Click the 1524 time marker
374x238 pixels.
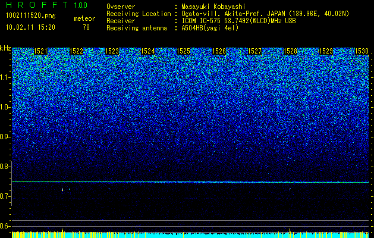pos(147,51)
